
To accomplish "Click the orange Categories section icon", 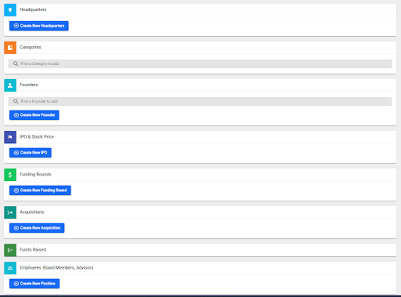I will click(x=10, y=48).
